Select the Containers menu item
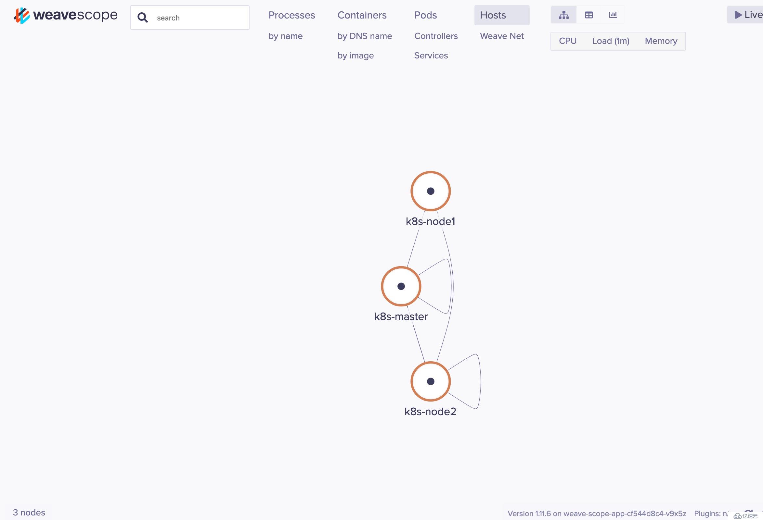Viewport: 763px width, 520px height. point(362,15)
